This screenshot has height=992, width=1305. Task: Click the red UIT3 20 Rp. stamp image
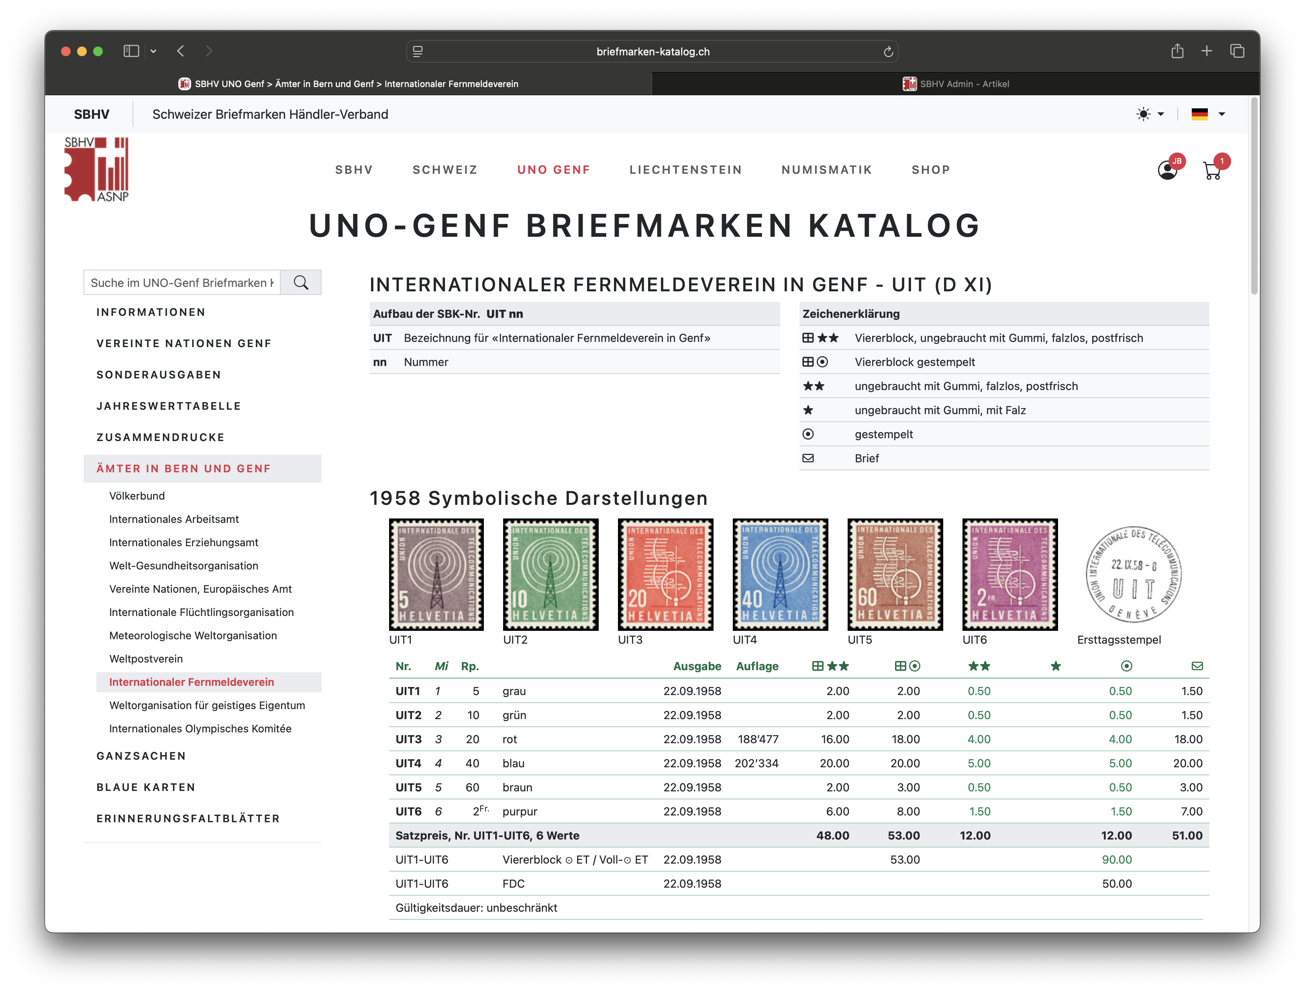[665, 575]
